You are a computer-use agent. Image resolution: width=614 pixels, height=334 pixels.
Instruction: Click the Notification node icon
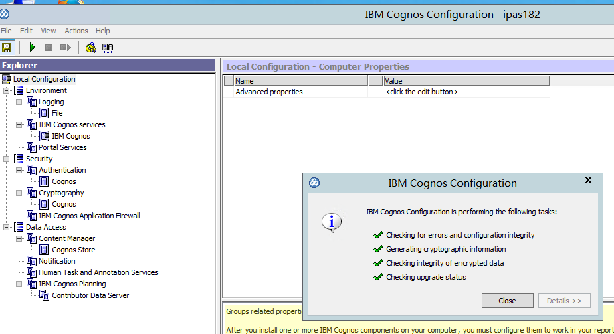coord(31,261)
